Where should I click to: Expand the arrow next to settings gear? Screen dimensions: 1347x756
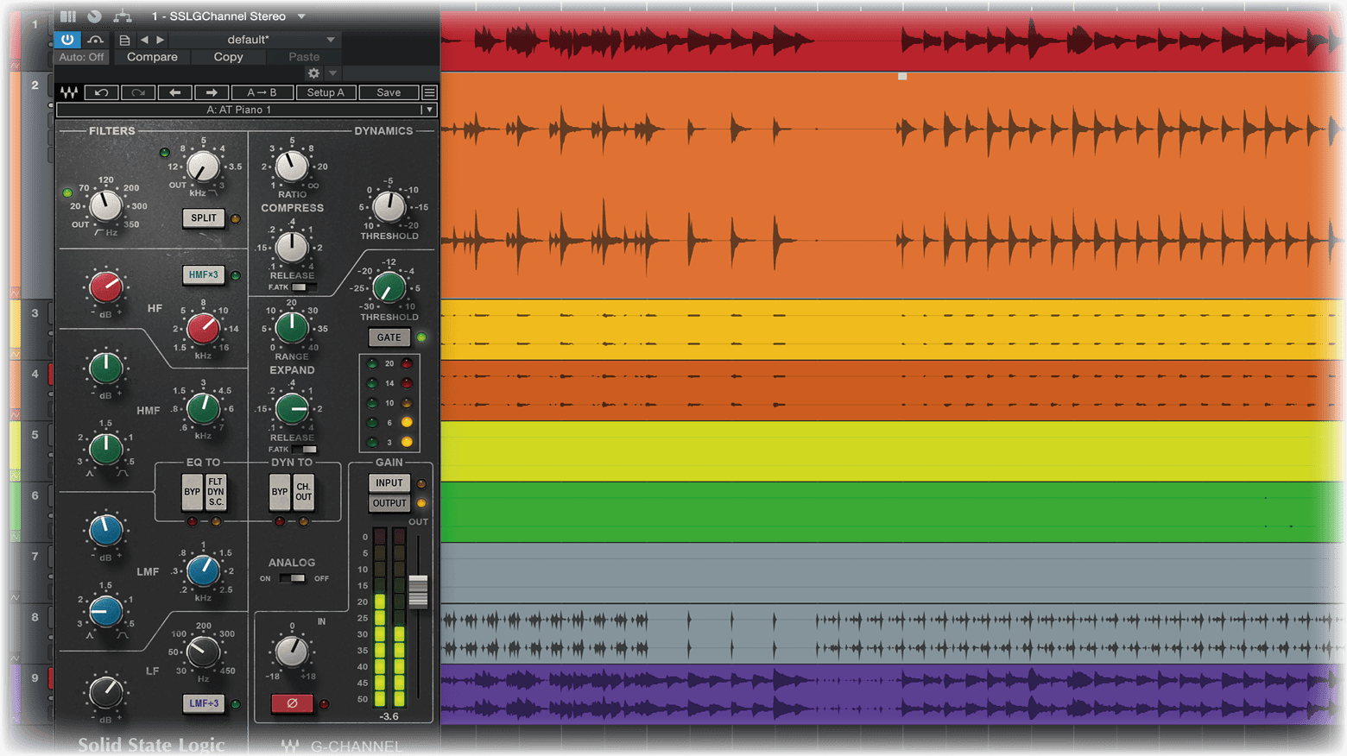pyautogui.click(x=332, y=73)
